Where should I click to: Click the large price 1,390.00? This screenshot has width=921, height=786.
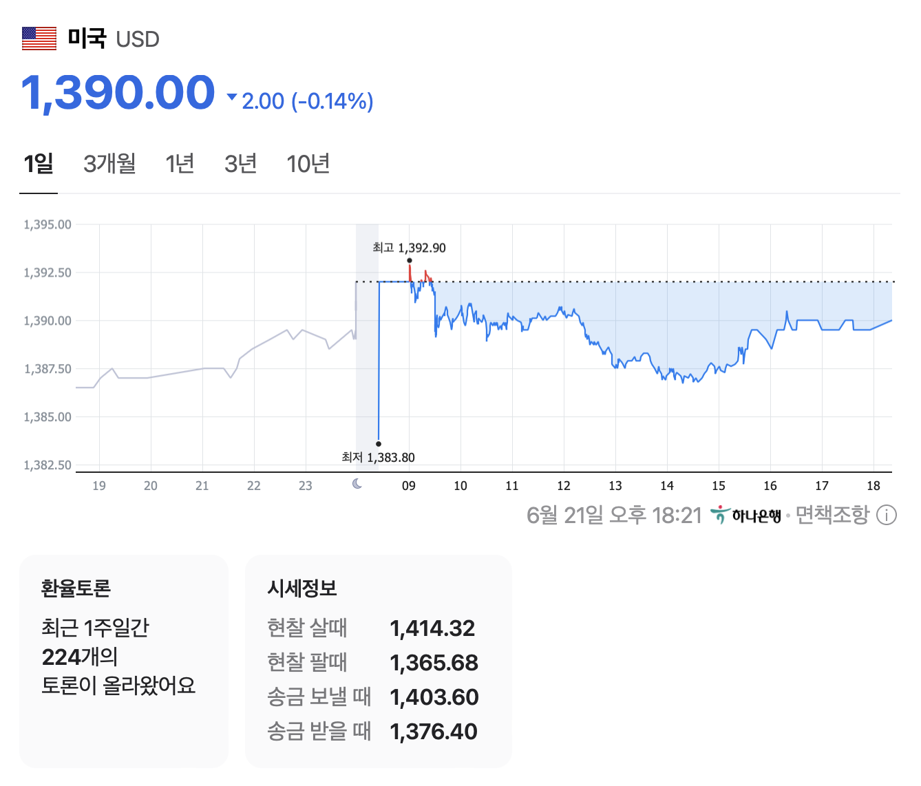pos(117,92)
